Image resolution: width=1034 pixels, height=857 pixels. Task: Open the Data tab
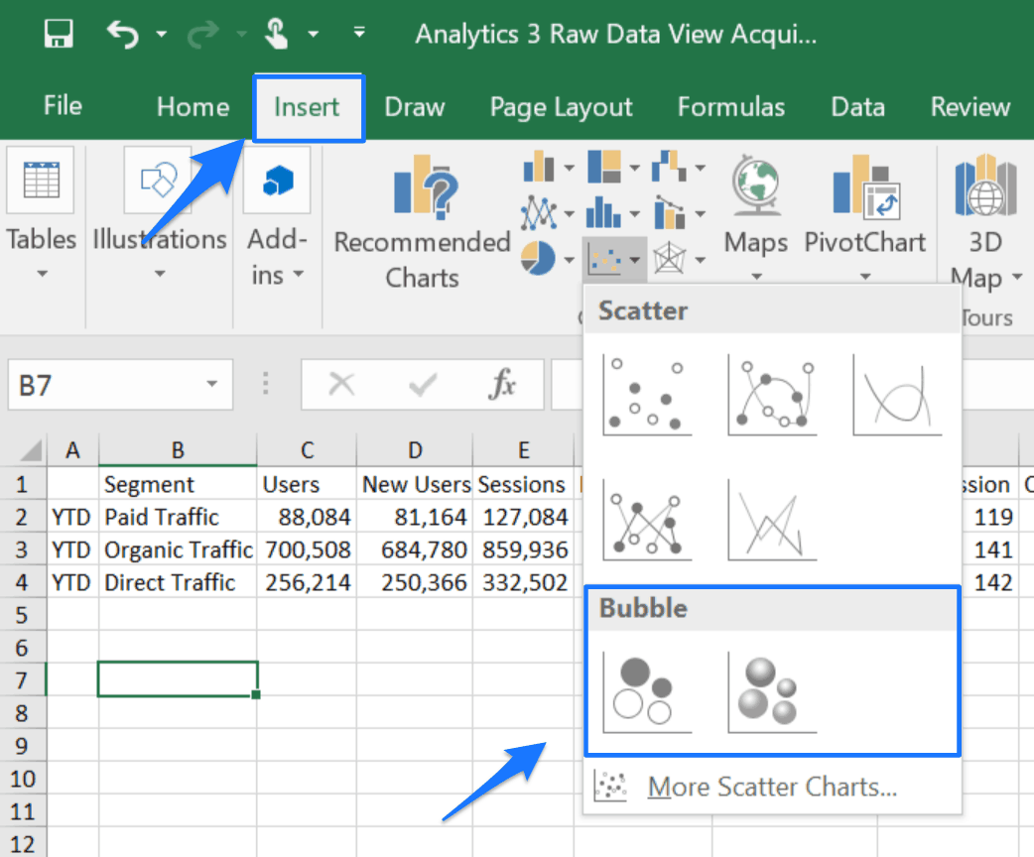click(x=857, y=107)
